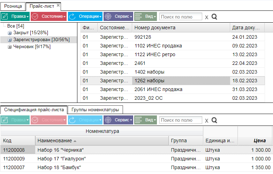Select document 2023_02 ОС
273x174 pixels.
(x=173, y=98)
